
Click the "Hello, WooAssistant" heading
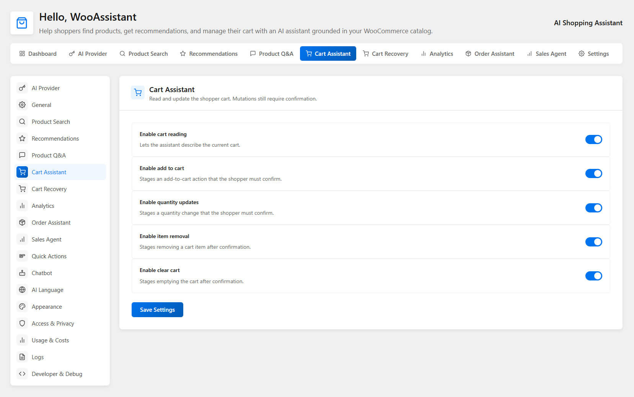pos(88,17)
